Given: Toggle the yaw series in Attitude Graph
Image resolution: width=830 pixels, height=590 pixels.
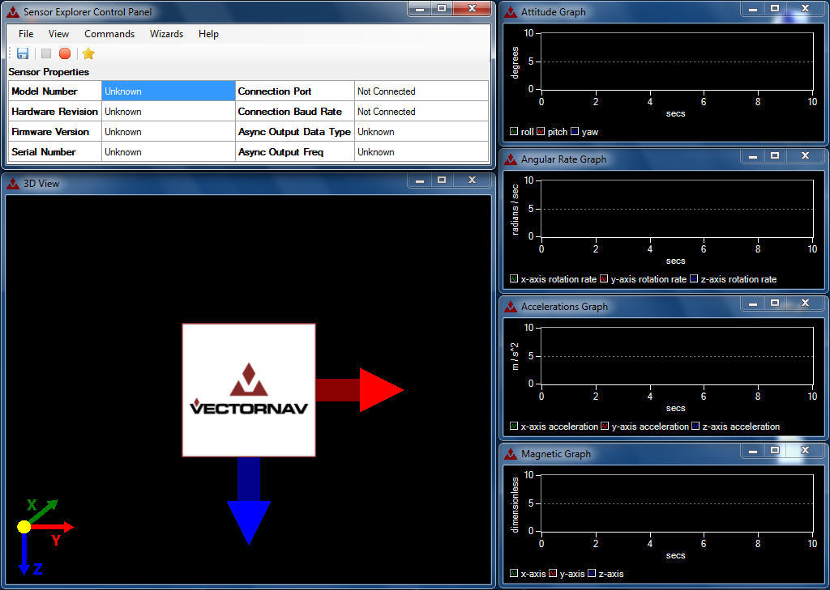Looking at the screenshot, I should (575, 132).
